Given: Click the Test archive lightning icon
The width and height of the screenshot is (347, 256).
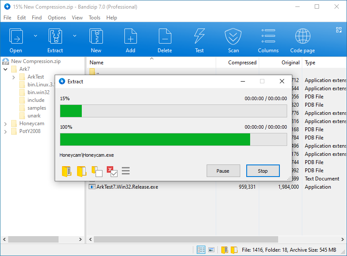Looking at the screenshot, I should (199, 37).
